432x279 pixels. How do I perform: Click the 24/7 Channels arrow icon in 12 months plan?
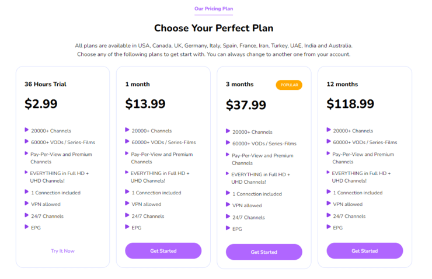329,215
